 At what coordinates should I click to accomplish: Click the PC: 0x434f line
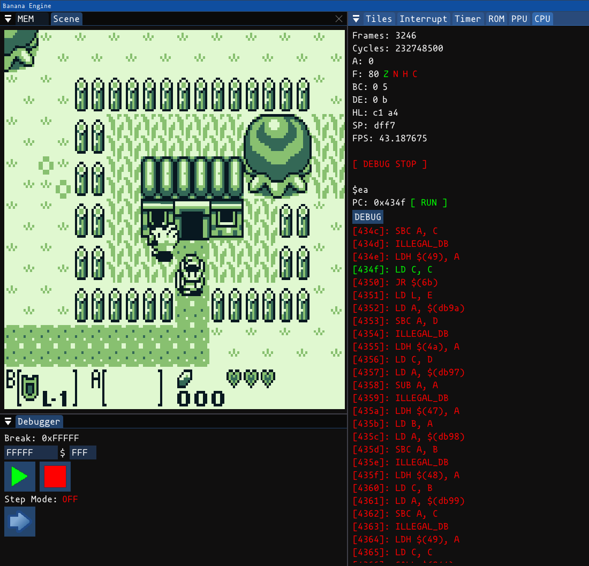coord(379,203)
